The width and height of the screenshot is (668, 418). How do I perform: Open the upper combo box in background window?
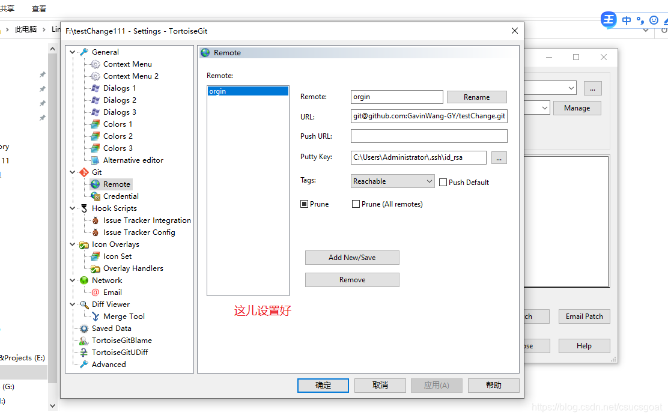571,88
